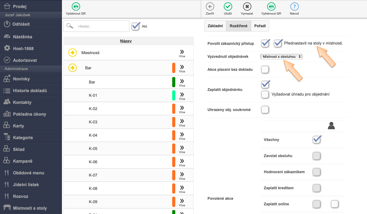Screen dimensions: 367x214
Task: Open Kontakty in the sidebar
Action: pyautogui.click(x=22, y=102)
